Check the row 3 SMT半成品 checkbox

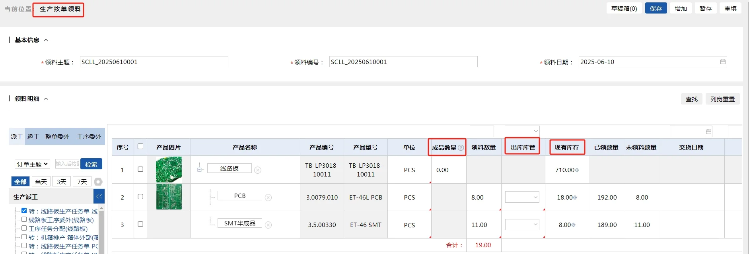click(x=140, y=224)
